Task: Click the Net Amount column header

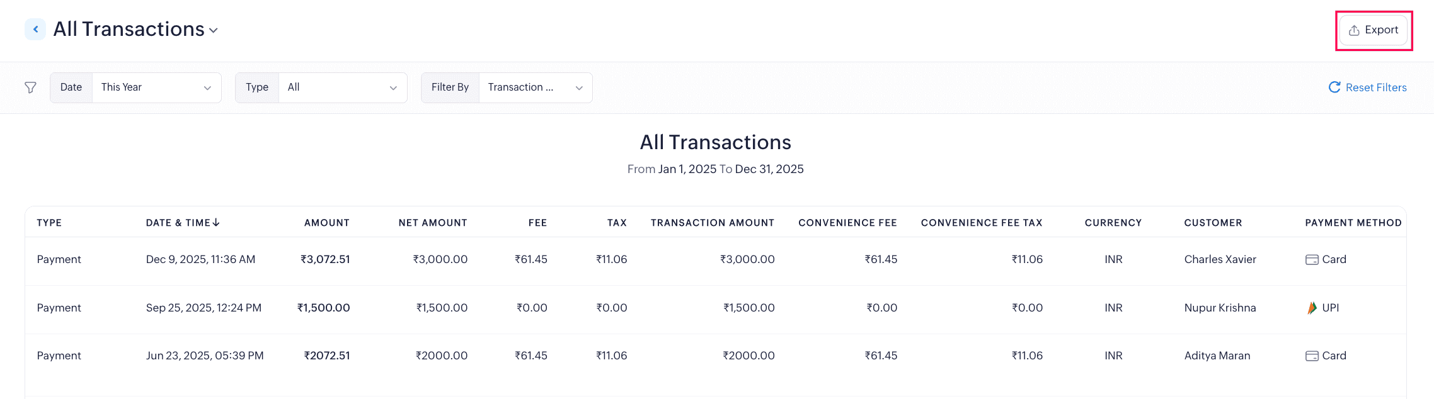Action: 433,223
